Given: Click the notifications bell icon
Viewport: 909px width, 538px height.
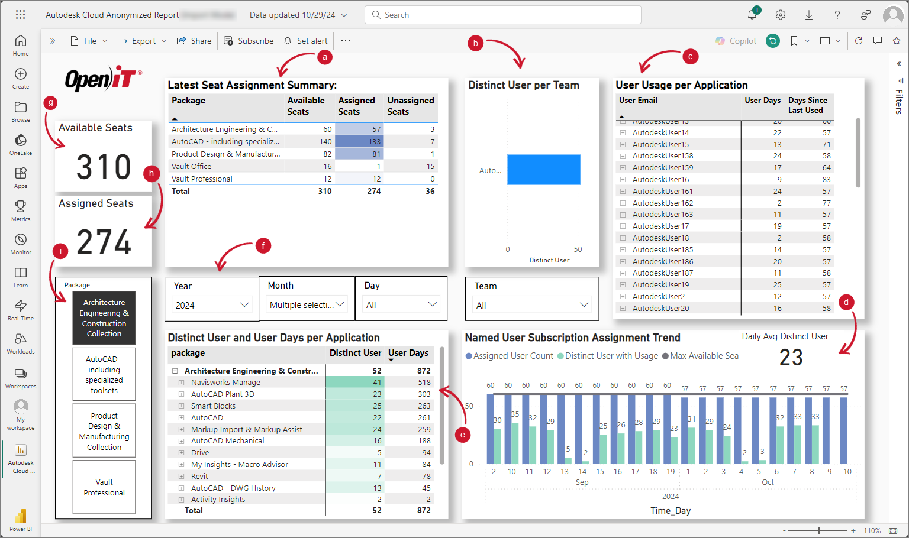Looking at the screenshot, I should click(x=752, y=15).
